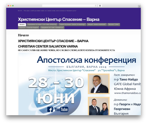This screenshot has width=147, height=124.
Task: Click the hosts couple portrait photo
Action: tap(99, 106)
